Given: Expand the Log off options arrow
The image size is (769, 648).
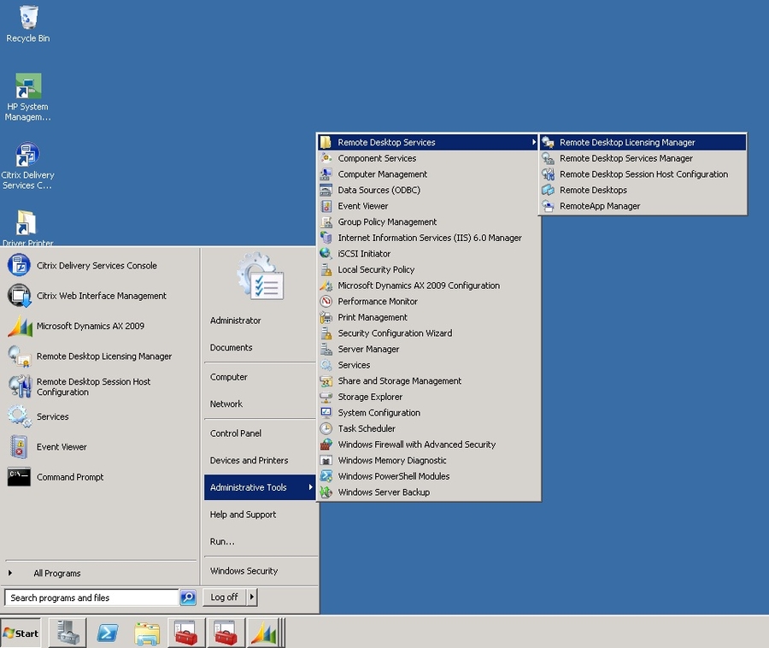Looking at the screenshot, I should click(x=252, y=598).
